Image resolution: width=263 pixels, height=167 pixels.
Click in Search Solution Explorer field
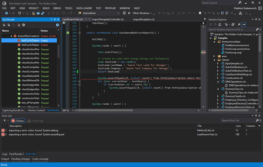pos(232,30)
